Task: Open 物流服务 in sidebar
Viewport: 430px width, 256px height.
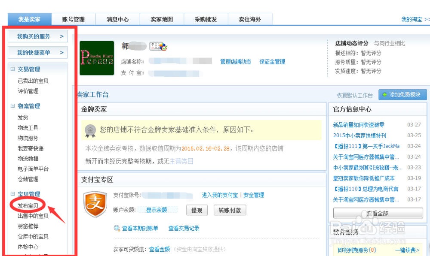Action: pos(28,138)
